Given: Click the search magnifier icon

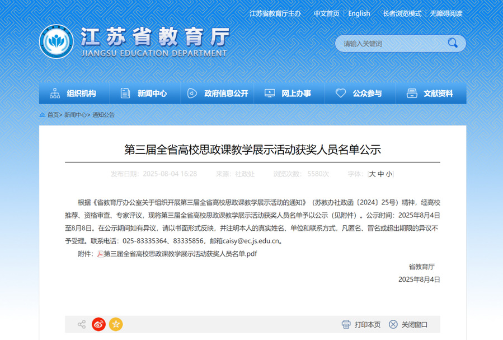Looking at the screenshot, I should click(452, 43).
